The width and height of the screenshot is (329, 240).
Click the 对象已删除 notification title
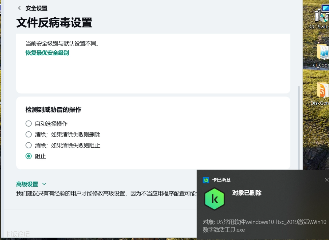(247, 193)
